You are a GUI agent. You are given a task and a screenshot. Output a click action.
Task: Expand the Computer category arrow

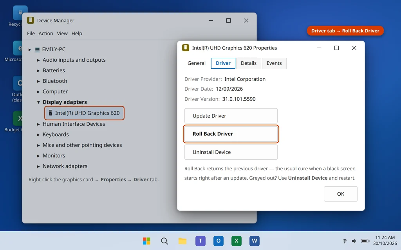pyautogui.click(x=38, y=91)
